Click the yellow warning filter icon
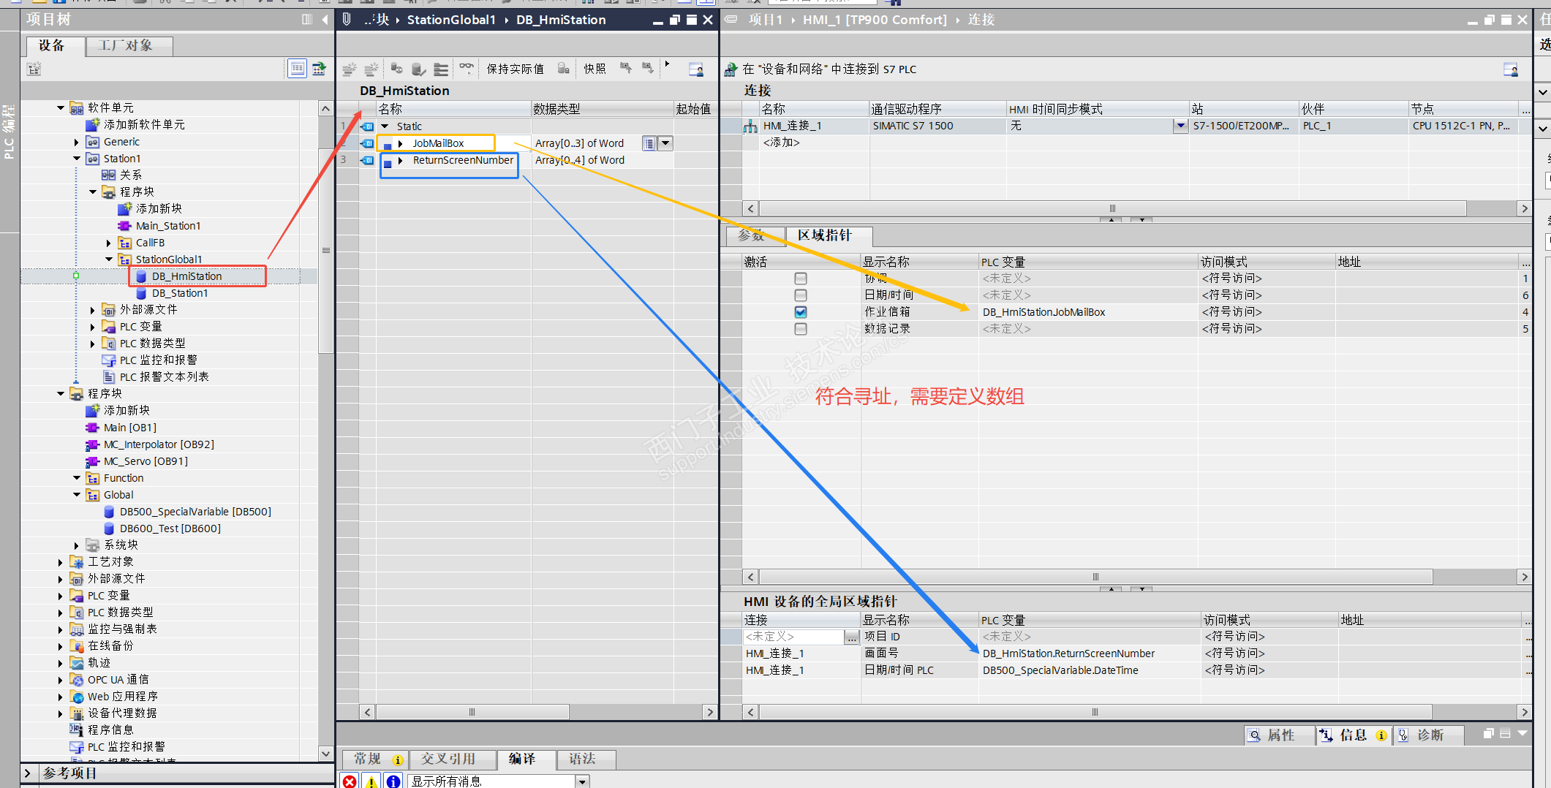Viewport: 1551px width, 788px height. [x=371, y=781]
